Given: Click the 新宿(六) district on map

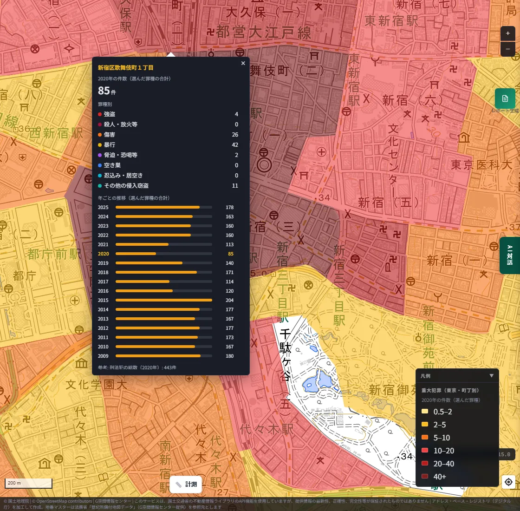Looking at the screenshot, I should pyautogui.click(x=412, y=100).
